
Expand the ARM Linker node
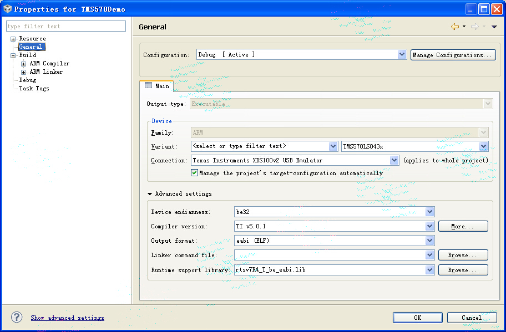pyautogui.click(x=23, y=72)
